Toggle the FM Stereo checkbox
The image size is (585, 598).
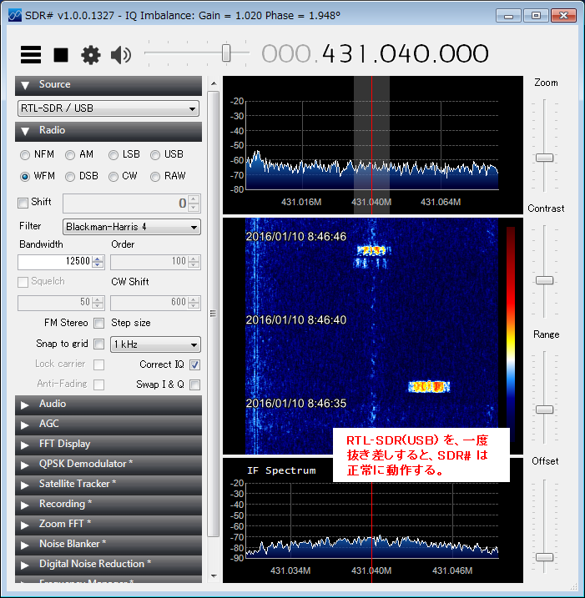98,323
